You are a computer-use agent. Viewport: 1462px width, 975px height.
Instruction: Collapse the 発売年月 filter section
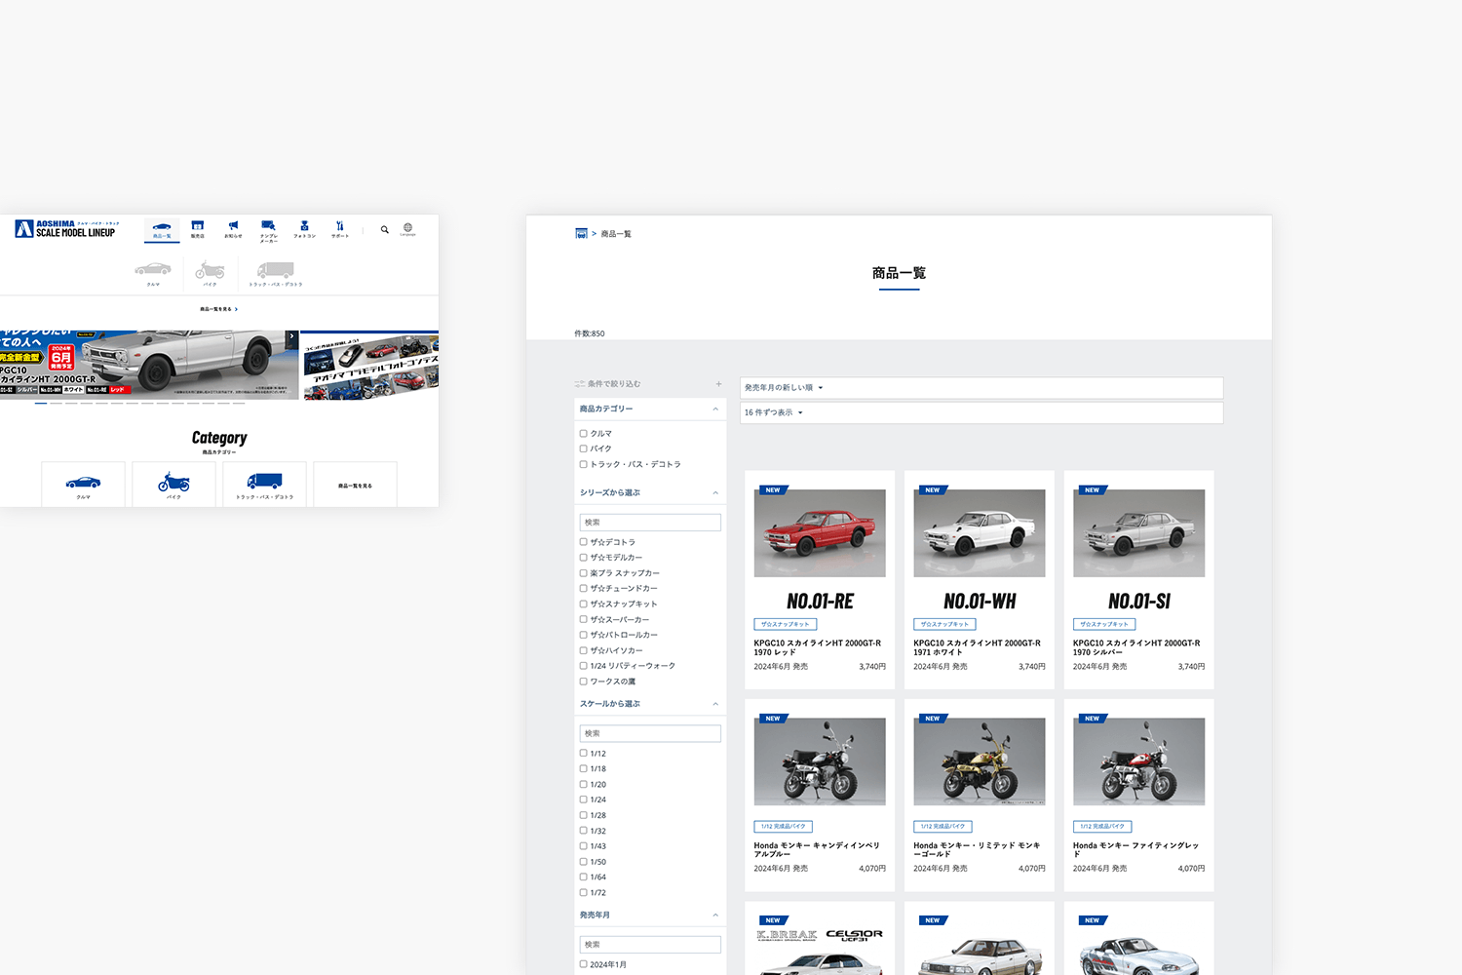715,916
